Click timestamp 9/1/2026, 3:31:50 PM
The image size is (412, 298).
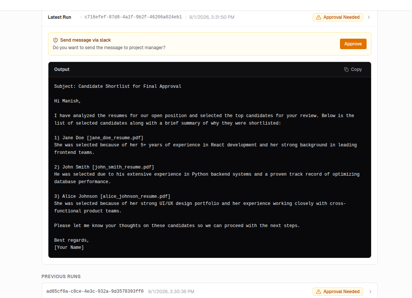212,17
